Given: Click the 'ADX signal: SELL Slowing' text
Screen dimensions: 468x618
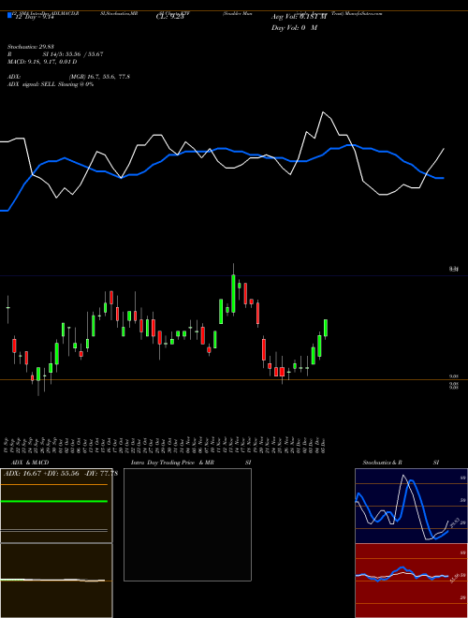Looking at the screenshot, I should pos(40,84).
